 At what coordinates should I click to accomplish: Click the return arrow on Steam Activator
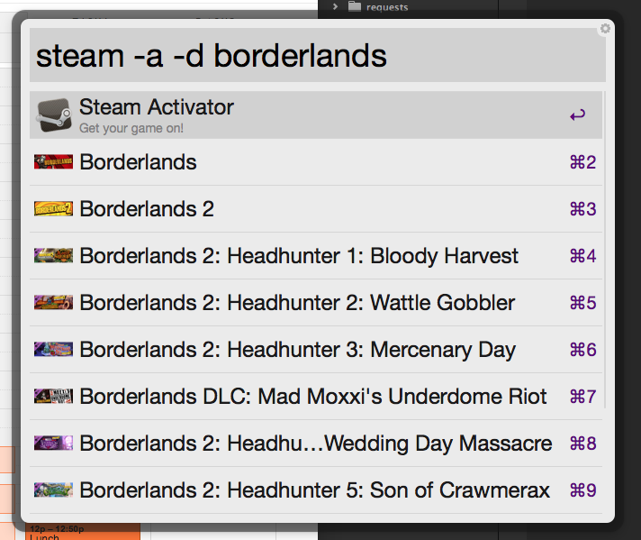[577, 115]
